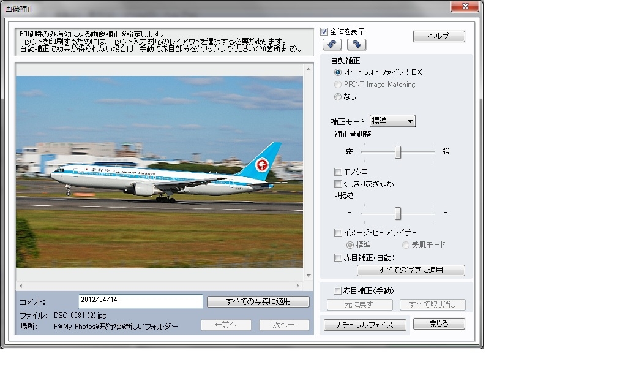Viewport: 617px width, 386px height.
Task: Go to previous photo with ←前へ
Action: (x=226, y=325)
